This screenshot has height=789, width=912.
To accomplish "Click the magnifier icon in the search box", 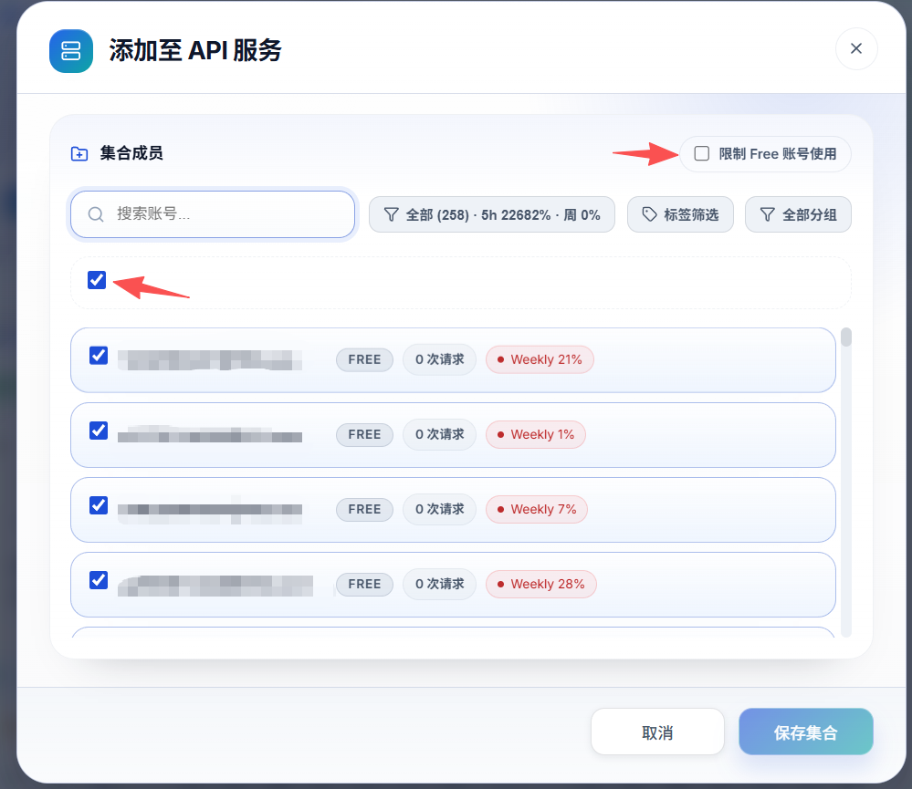I will [x=96, y=214].
